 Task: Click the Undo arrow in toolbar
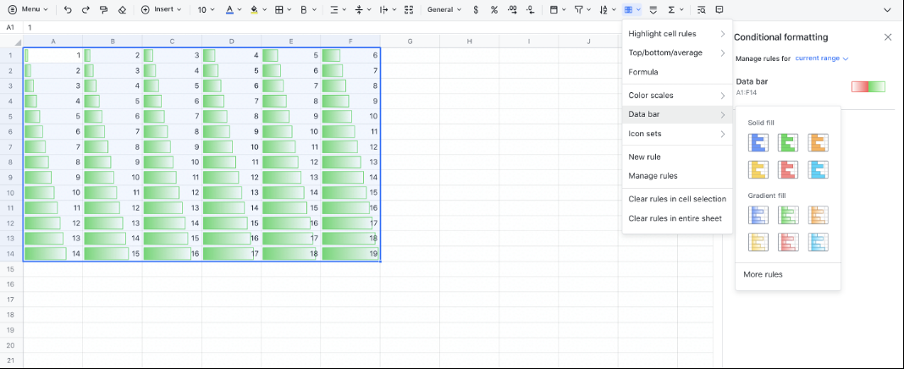click(68, 10)
